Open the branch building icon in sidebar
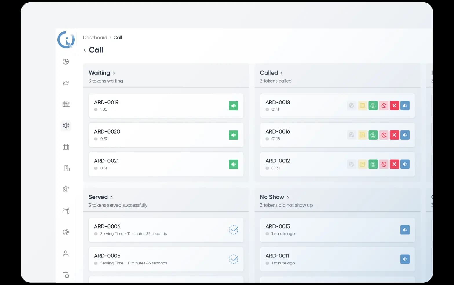Viewport: 454px width, 285px height. pyautogui.click(x=66, y=168)
